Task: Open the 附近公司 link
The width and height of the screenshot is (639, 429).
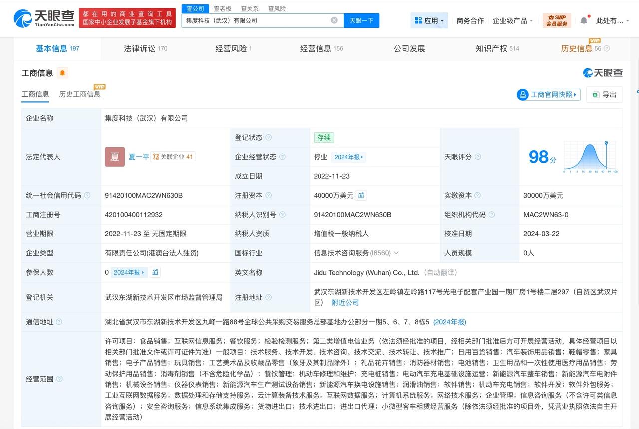Action: click(x=344, y=302)
